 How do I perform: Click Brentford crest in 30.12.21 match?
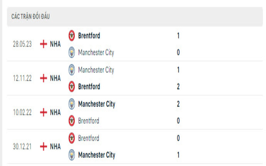[x=72, y=138]
